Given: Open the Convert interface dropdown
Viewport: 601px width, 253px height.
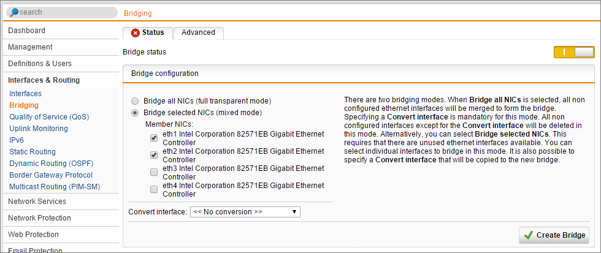Looking at the screenshot, I should point(245,212).
